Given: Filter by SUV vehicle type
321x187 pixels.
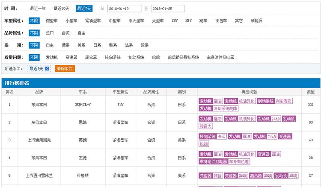Looking at the screenshot, I should [175, 20].
